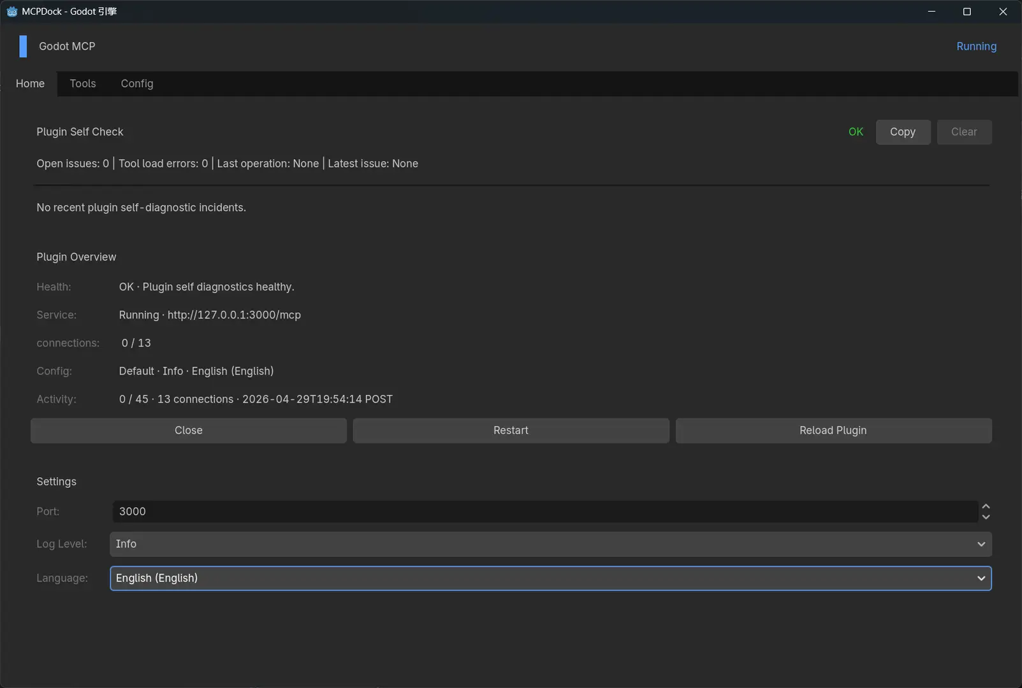Image resolution: width=1022 pixels, height=688 pixels.
Task: Click the Reload Plugin button
Action: pos(833,431)
